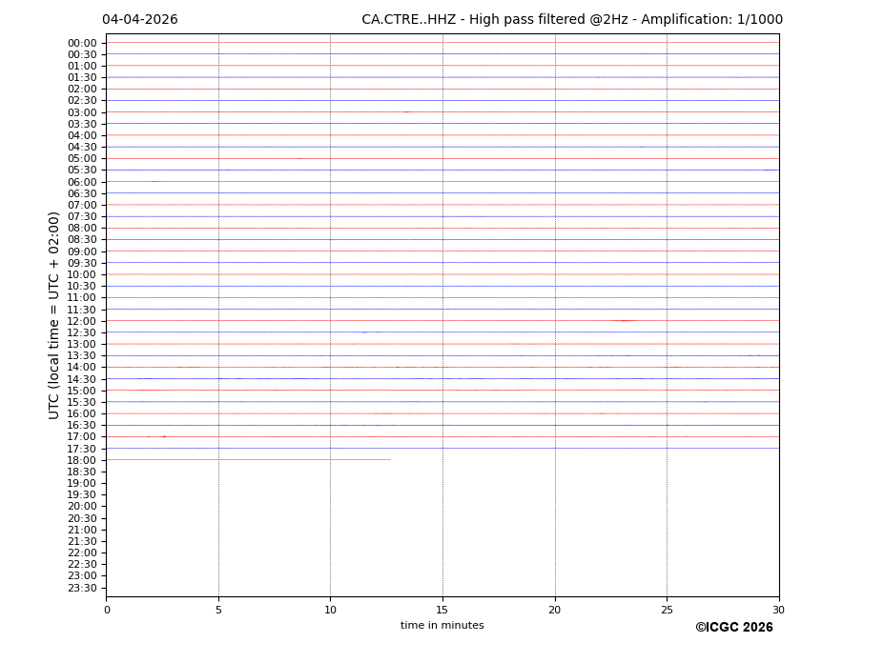
Task: Select the 18:00 row time label
Action: [x=82, y=460]
